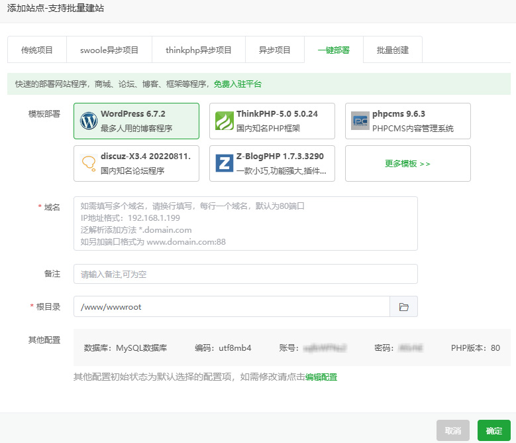516x443 pixels.
Task: Choose the ThinkPHP-5.0 template card
Action: (272, 121)
